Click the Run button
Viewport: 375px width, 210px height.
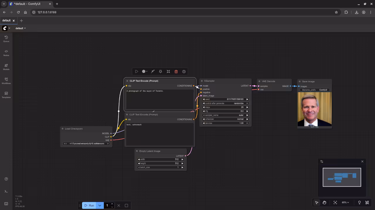pos(89,205)
